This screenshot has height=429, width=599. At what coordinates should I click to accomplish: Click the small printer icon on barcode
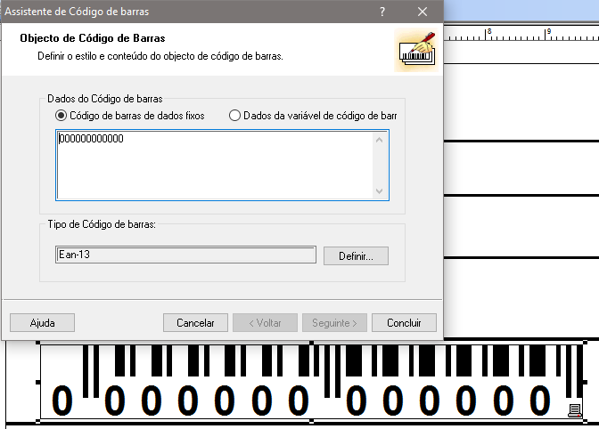tap(575, 410)
